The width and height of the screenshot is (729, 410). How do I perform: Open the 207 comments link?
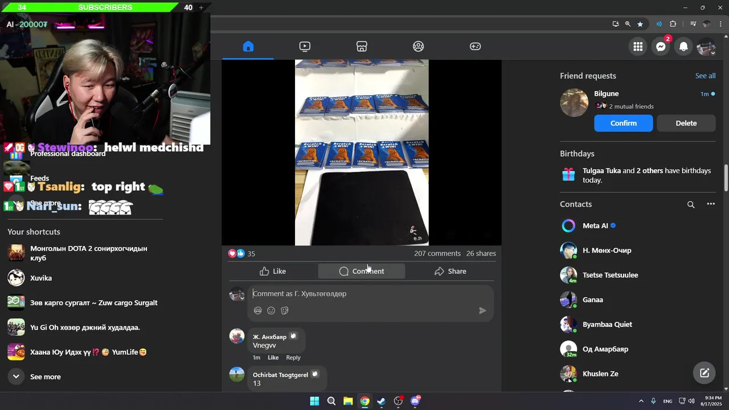pos(437,253)
